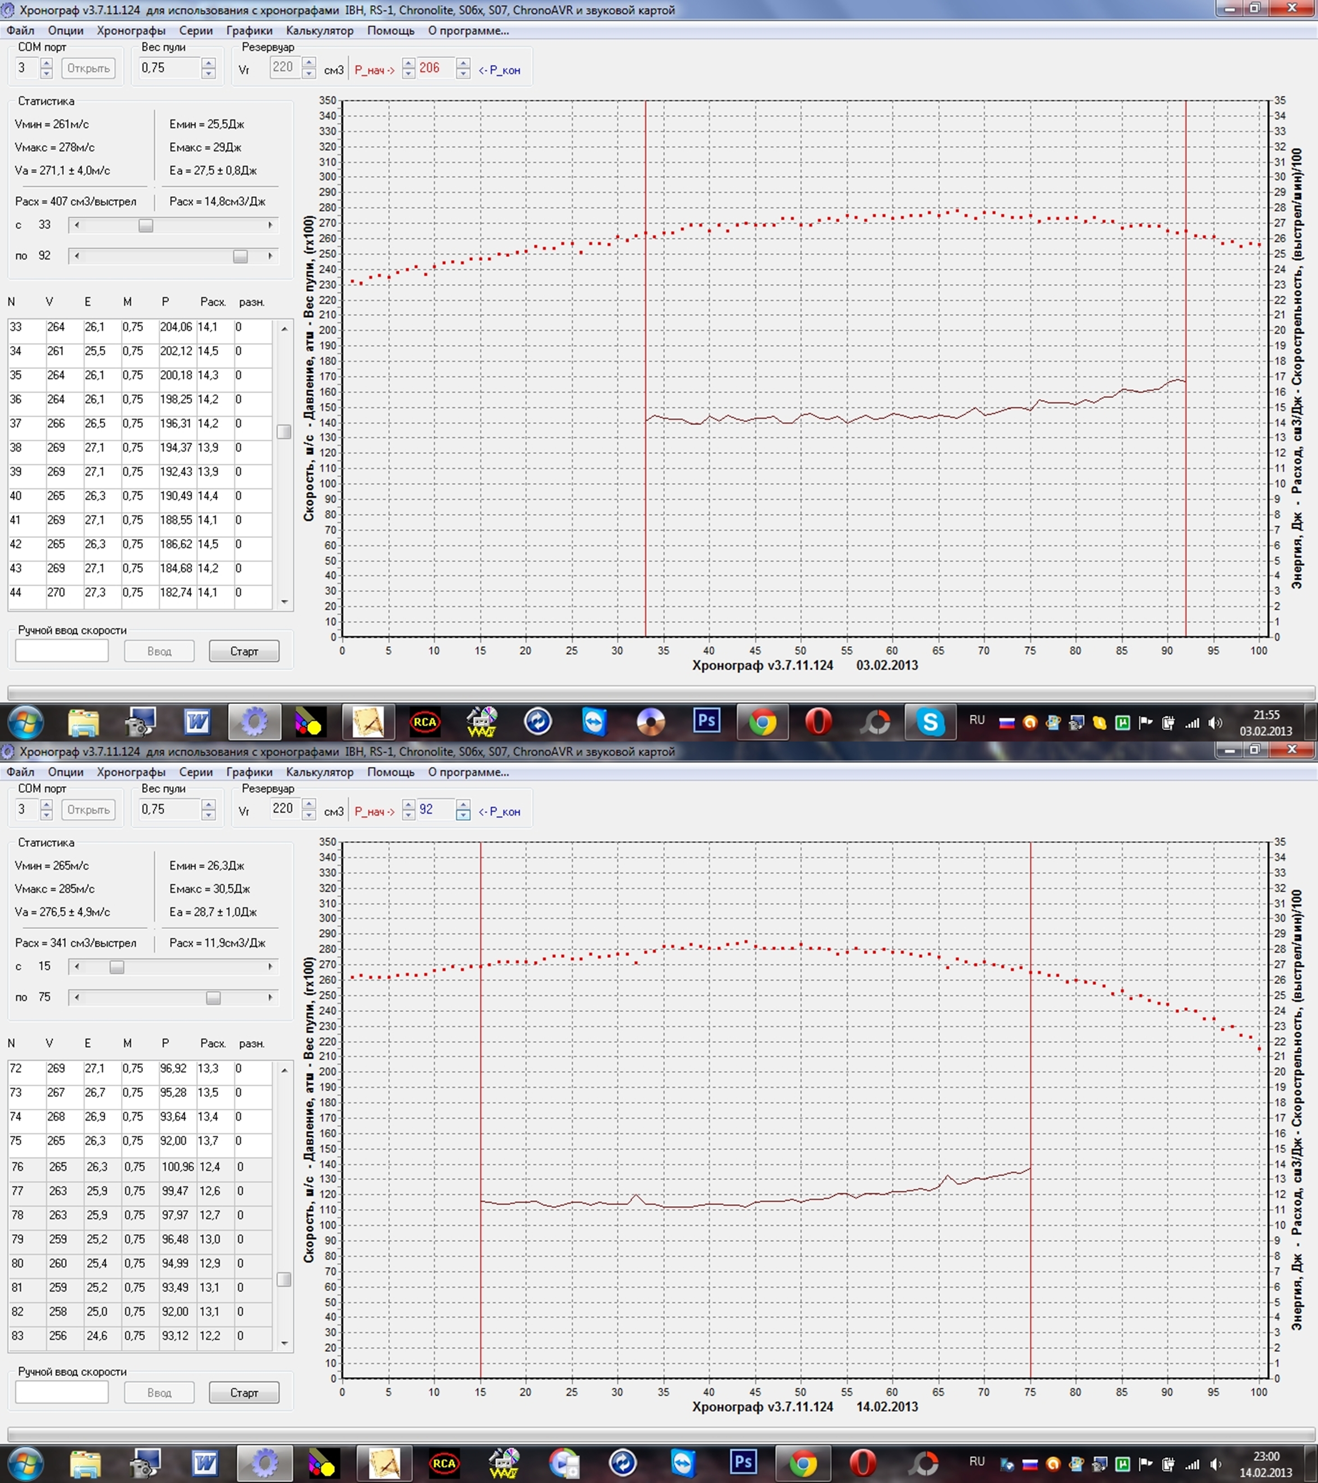The width and height of the screenshot is (1318, 1483).
Task: Click the manual speed input field above the 21:55 taskbar
Action: (x=62, y=651)
